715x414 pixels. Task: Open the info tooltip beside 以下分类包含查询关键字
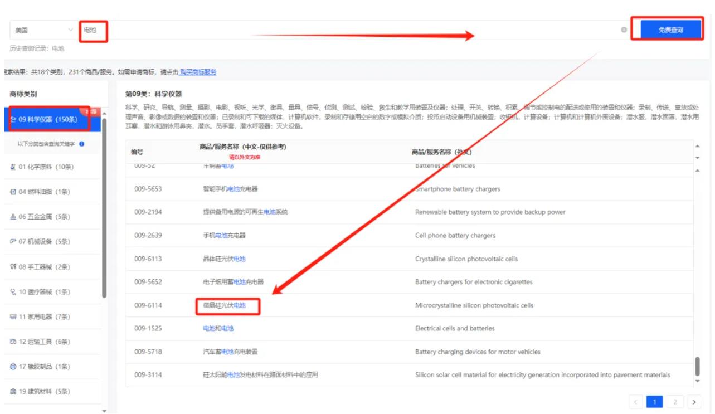tap(82, 144)
